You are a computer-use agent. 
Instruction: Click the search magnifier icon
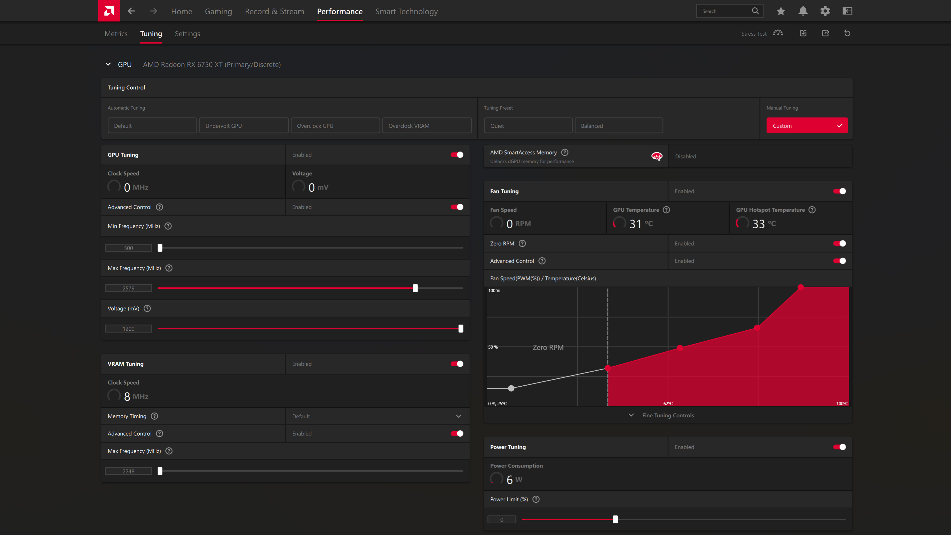755,11
